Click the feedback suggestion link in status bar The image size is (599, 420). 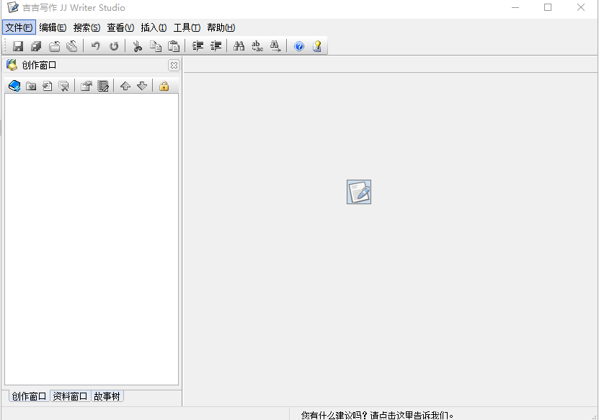377,415
